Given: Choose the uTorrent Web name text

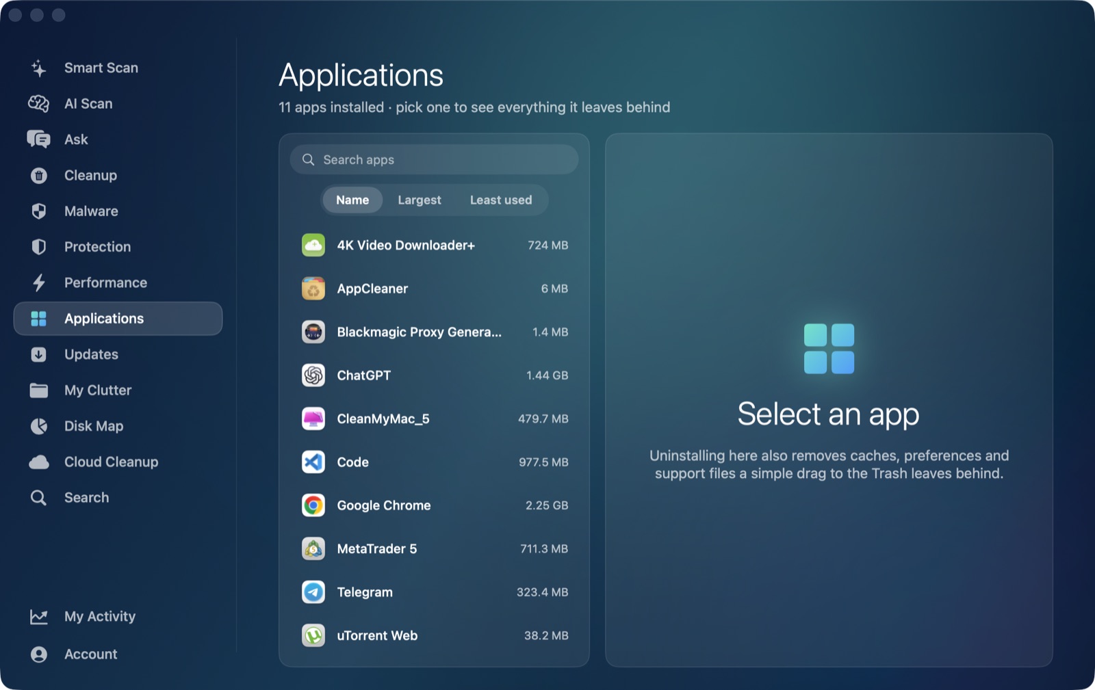Looking at the screenshot, I should click(x=377, y=635).
